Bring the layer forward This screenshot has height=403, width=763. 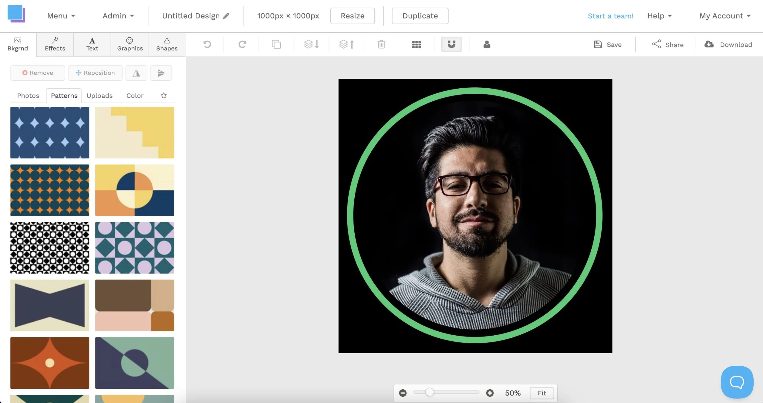(x=346, y=44)
